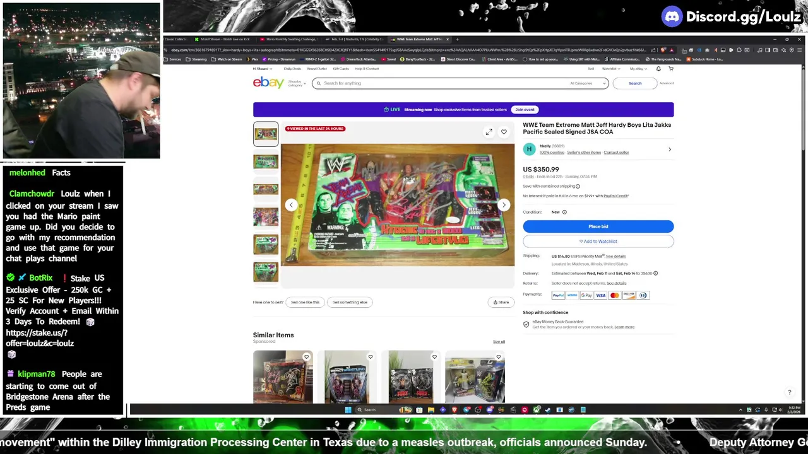This screenshot has height=454, width=808.
Task: Click Add to Watchlist button
Action: [598, 242]
